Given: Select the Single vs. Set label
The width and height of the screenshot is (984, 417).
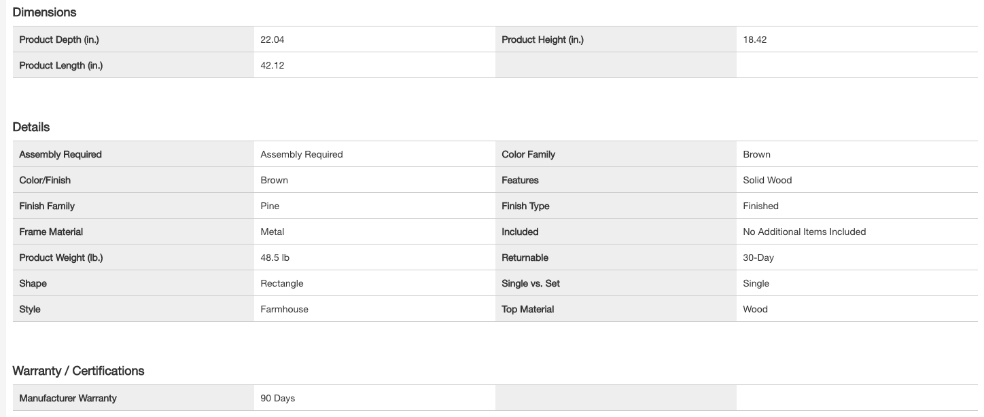Looking at the screenshot, I should coord(531,284).
